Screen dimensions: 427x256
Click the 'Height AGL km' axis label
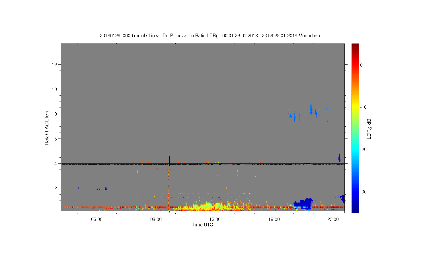point(47,128)
